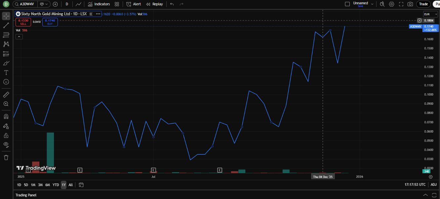Open the user profile D avatar

click(x=6, y=4)
